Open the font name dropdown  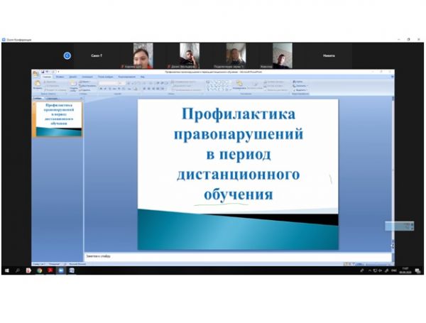click(x=114, y=82)
